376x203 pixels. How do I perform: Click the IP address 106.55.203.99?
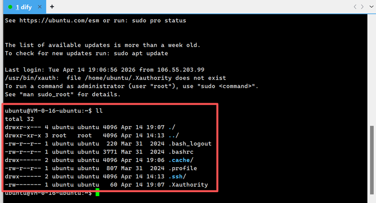(181, 70)
